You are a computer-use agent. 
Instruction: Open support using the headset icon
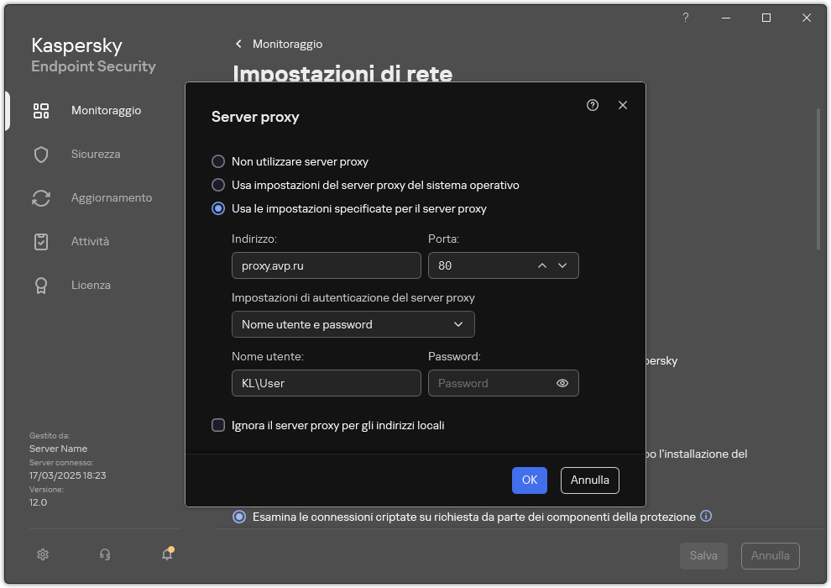tap(103, 554)
